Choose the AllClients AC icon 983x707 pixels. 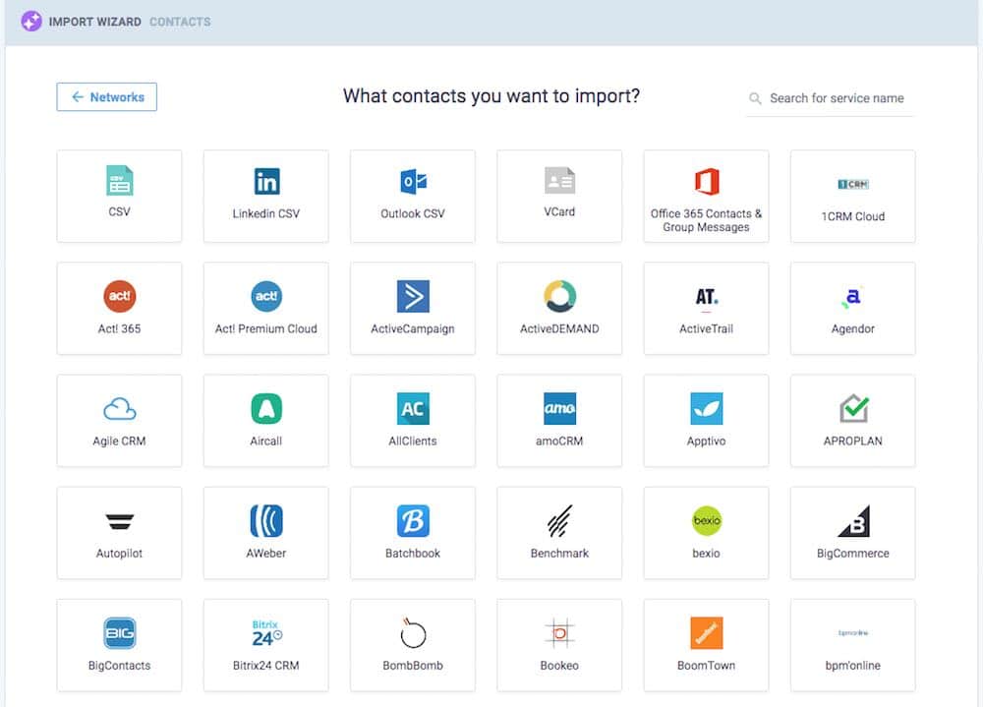tap(413, 408)
